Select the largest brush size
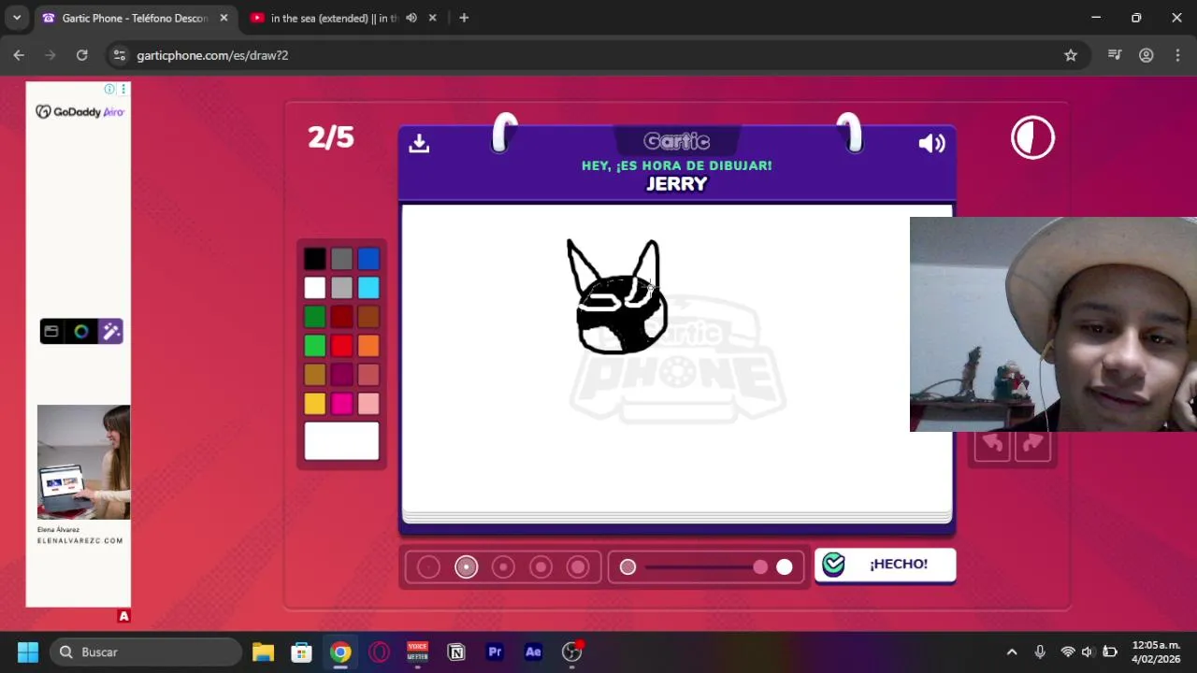The width and height of the screenshot is (1197, 673). [578, 567]
